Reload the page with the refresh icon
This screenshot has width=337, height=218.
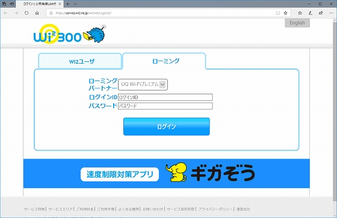click(x=26, y=13)
